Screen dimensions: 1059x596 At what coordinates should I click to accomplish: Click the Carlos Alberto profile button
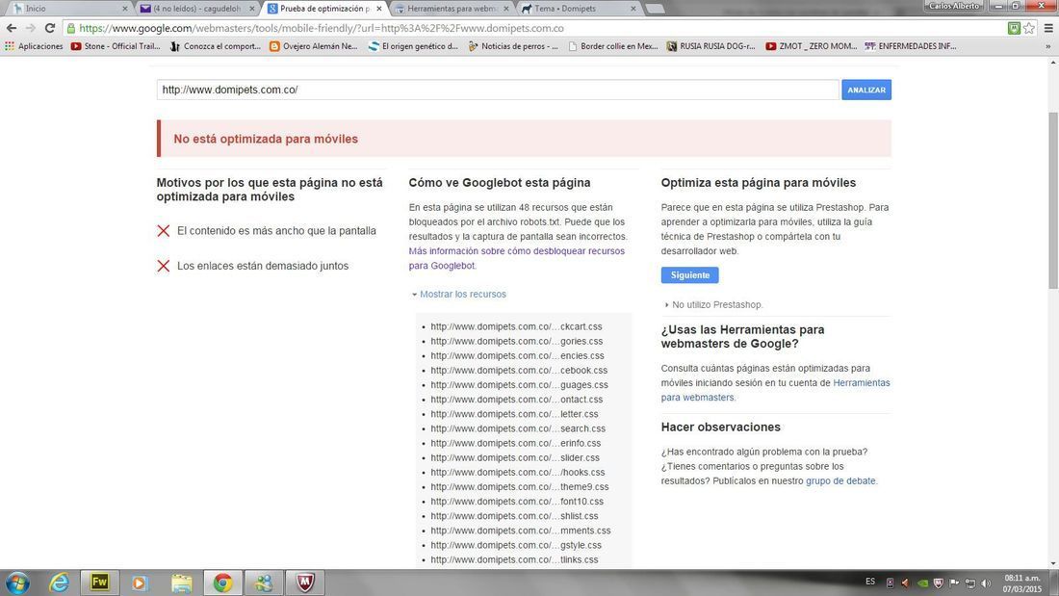click(x=954, y=6)
